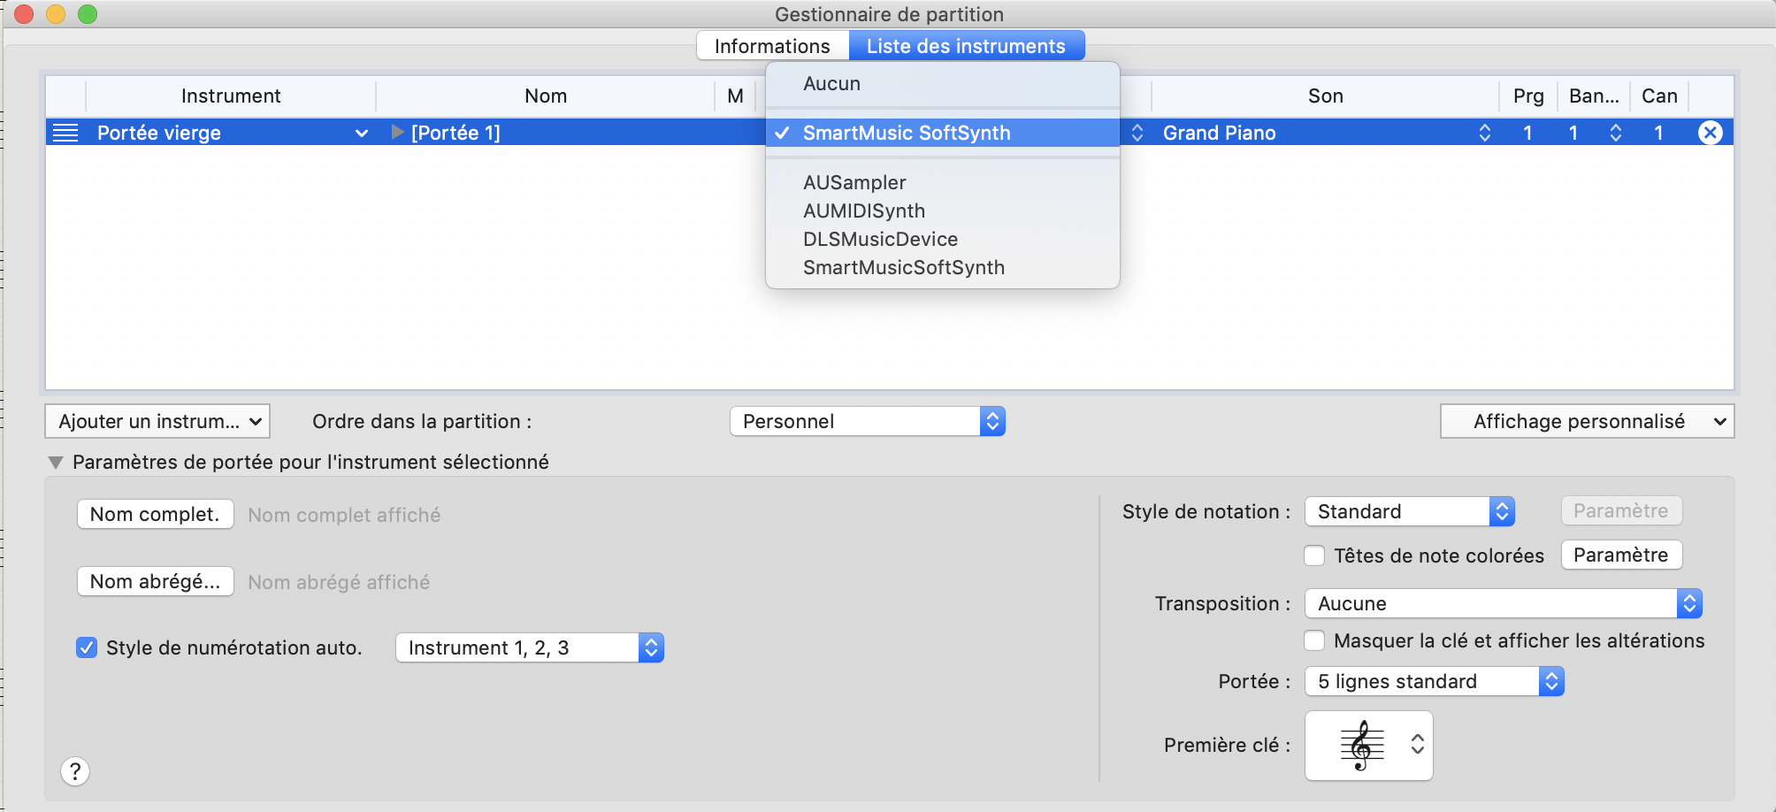Disable Style de numérotation auto checkbox

point(87,647)
